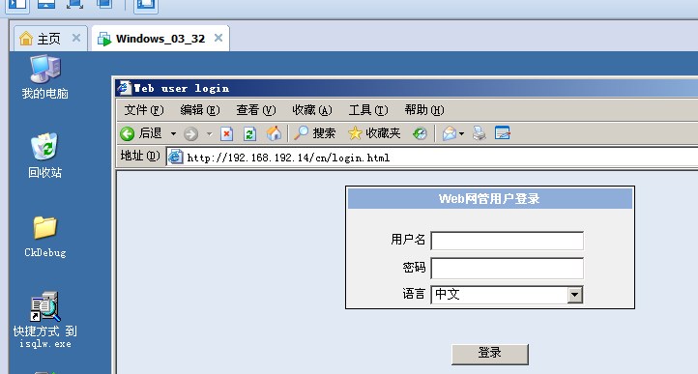The image size is (698, 374).
Task: Click the Edit page icon in browser toolbar
Action: pyautogui.click(x=503, y=133)
